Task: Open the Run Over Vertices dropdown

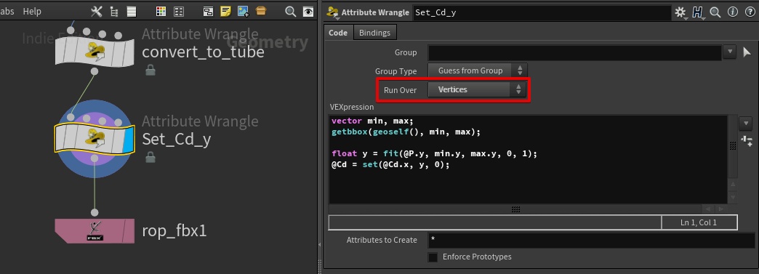Action: (477, 89)
